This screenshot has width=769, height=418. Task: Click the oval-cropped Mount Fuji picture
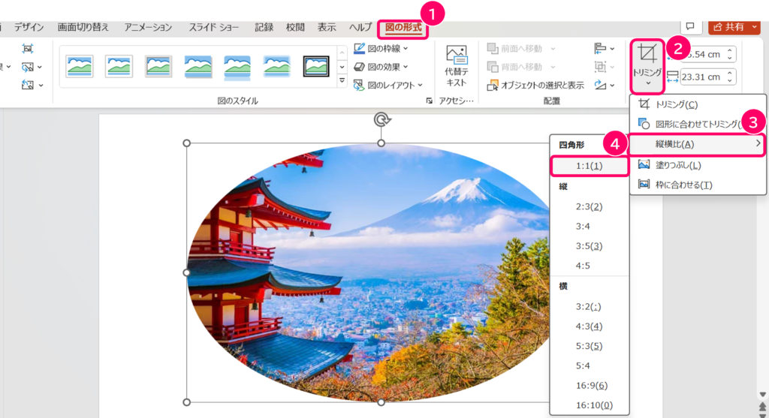[x=368, y=272]
